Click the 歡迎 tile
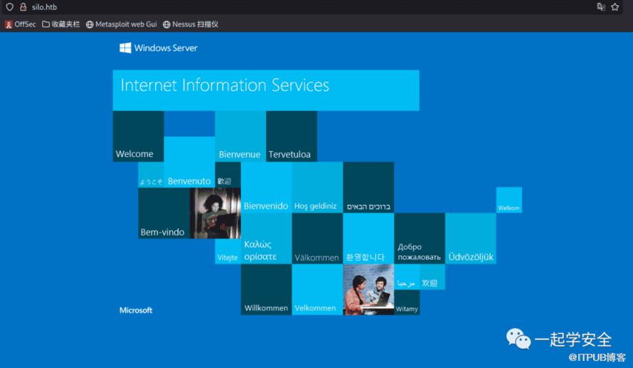Screen dimensions: 633x368 (228, 175)
